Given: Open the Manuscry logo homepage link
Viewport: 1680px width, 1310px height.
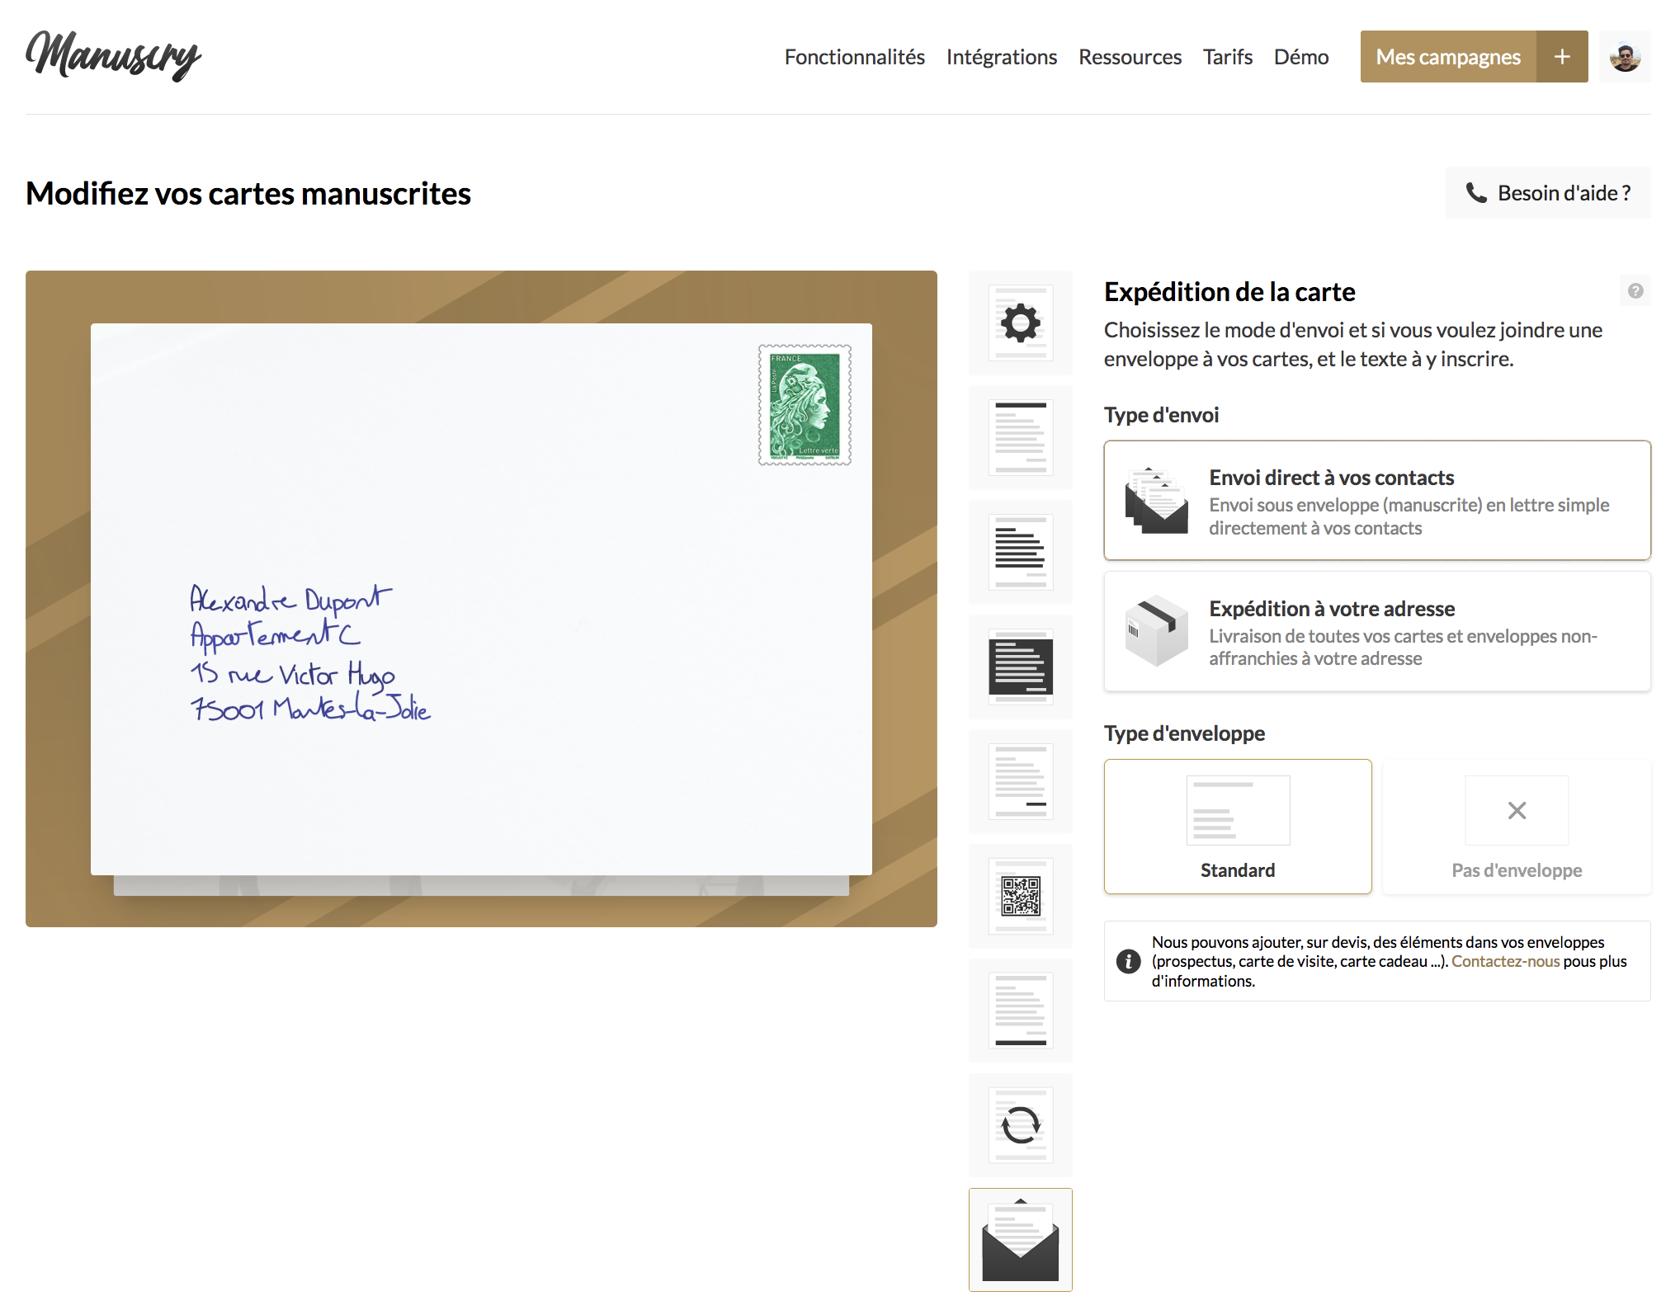Looking at the screenshot, I should tap(114, 55).
